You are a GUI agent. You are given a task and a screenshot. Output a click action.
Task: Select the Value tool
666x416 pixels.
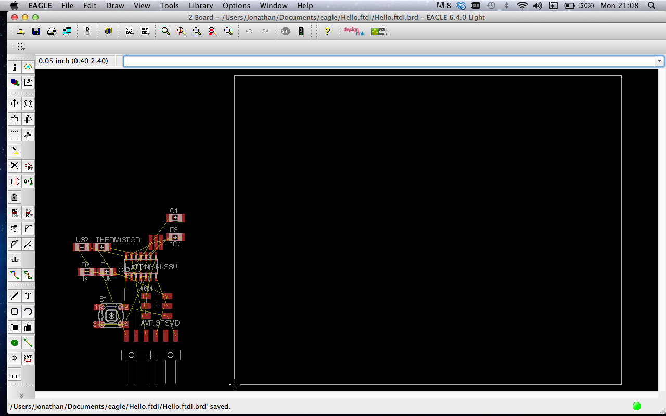click(28, 213)
